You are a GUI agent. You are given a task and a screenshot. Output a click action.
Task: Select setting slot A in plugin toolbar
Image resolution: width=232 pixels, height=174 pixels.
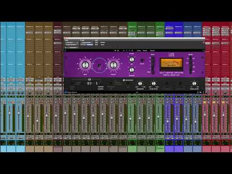click(x=124, y=50)
